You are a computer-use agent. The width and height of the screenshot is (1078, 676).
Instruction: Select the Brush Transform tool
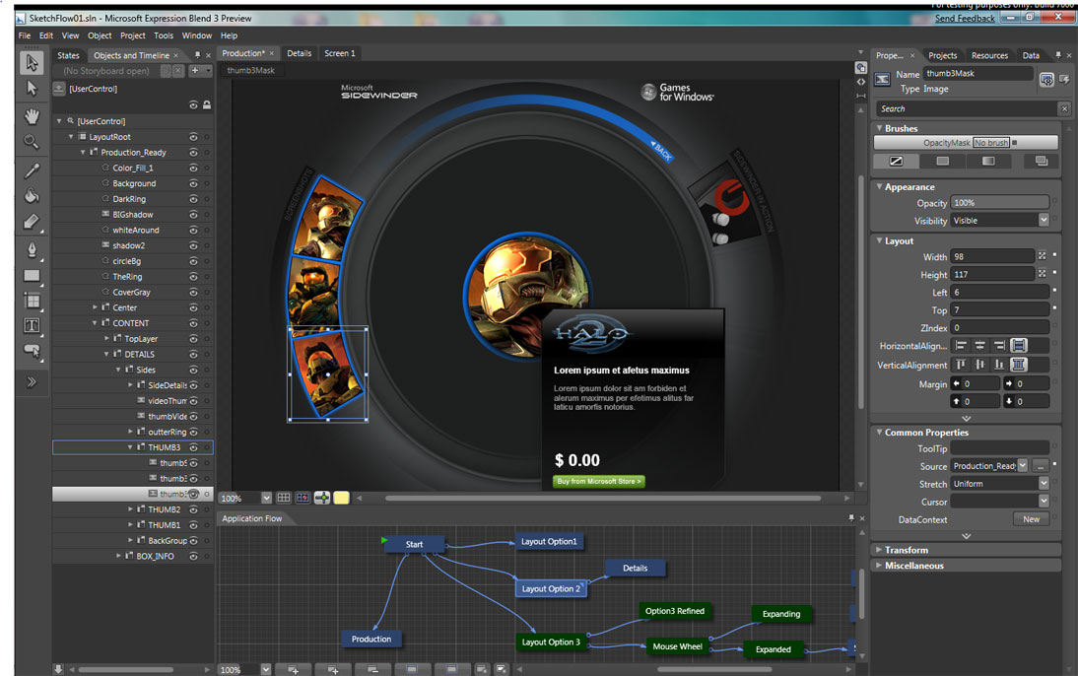(x=32, y=222)
